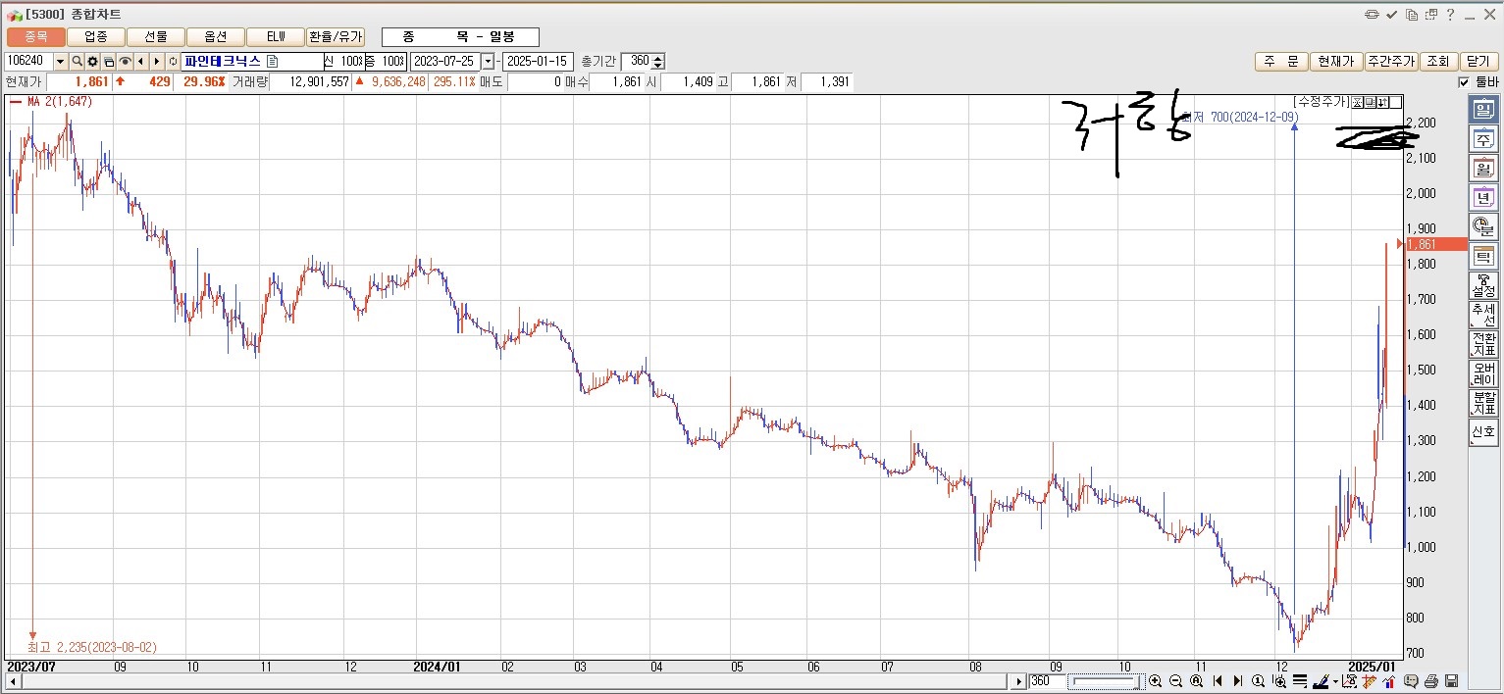Select the minute (분) chart icon
Image resolution: width=1504 pixels, height=694 pixels.
(1482, 226)
